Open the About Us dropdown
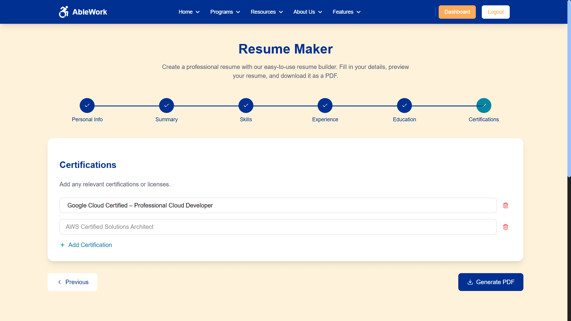The image size is (571, 321). coord(307,12)
